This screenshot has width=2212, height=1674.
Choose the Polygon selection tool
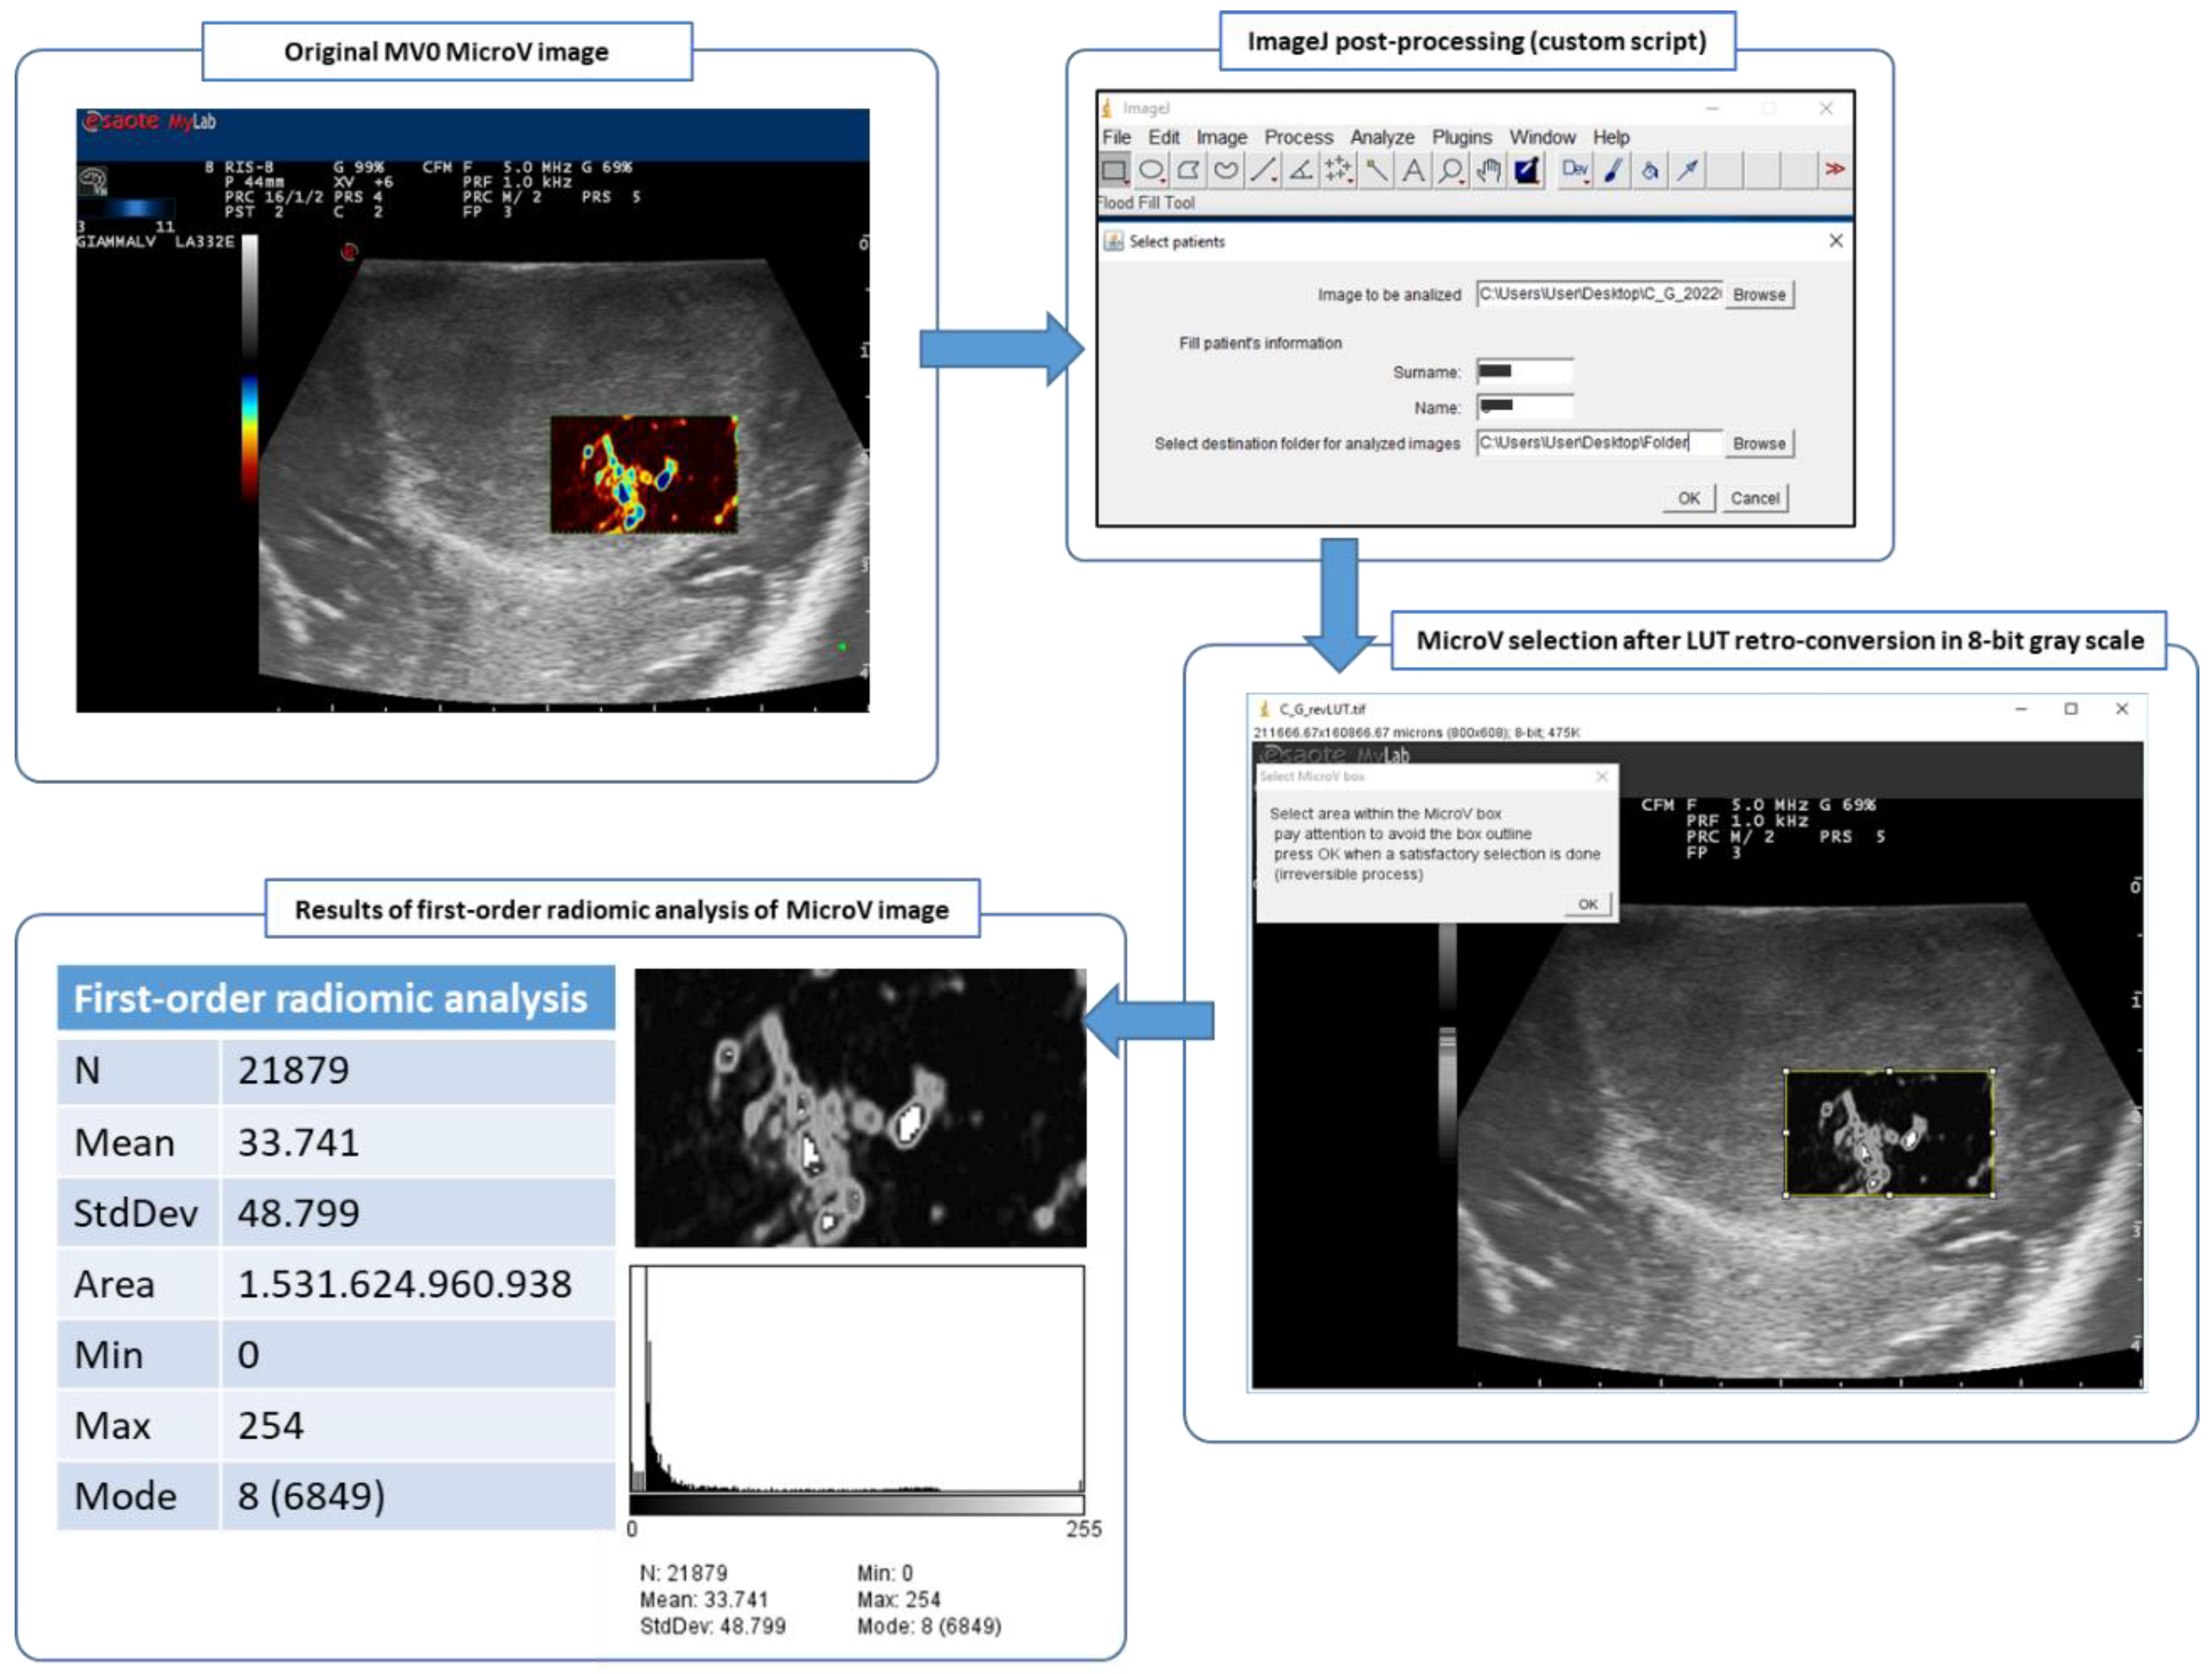(1188, 171)
